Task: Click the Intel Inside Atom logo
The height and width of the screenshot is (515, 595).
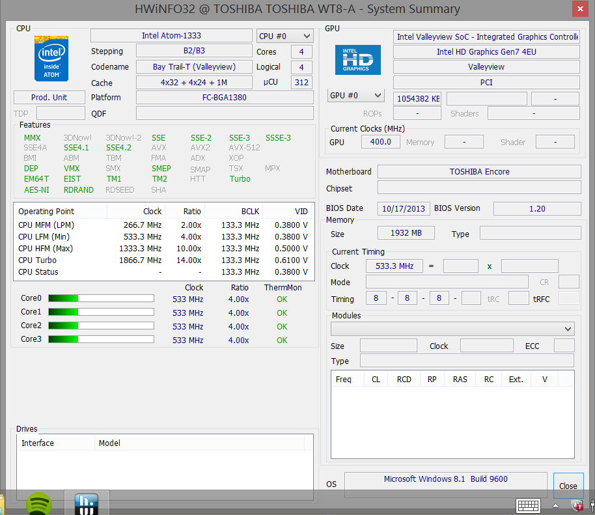Action: [x=51, y=59]
